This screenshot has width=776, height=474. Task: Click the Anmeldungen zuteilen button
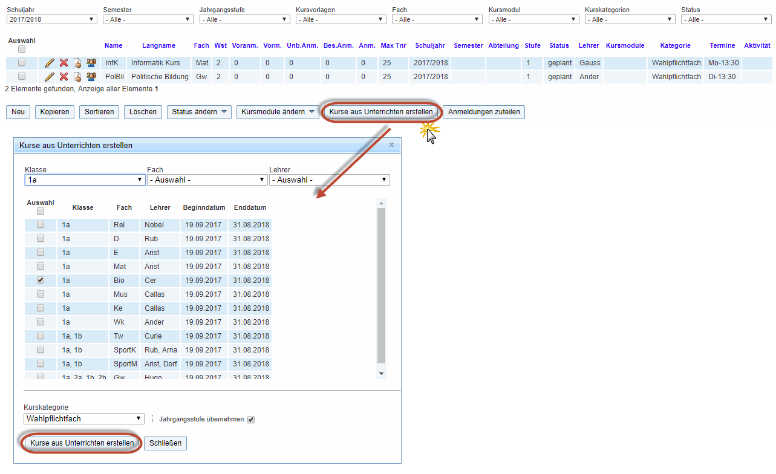pos(484,112)
